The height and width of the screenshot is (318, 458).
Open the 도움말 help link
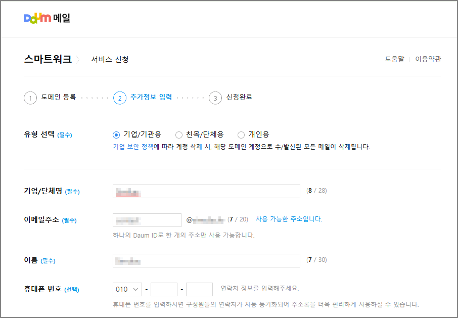pos(394,59)
